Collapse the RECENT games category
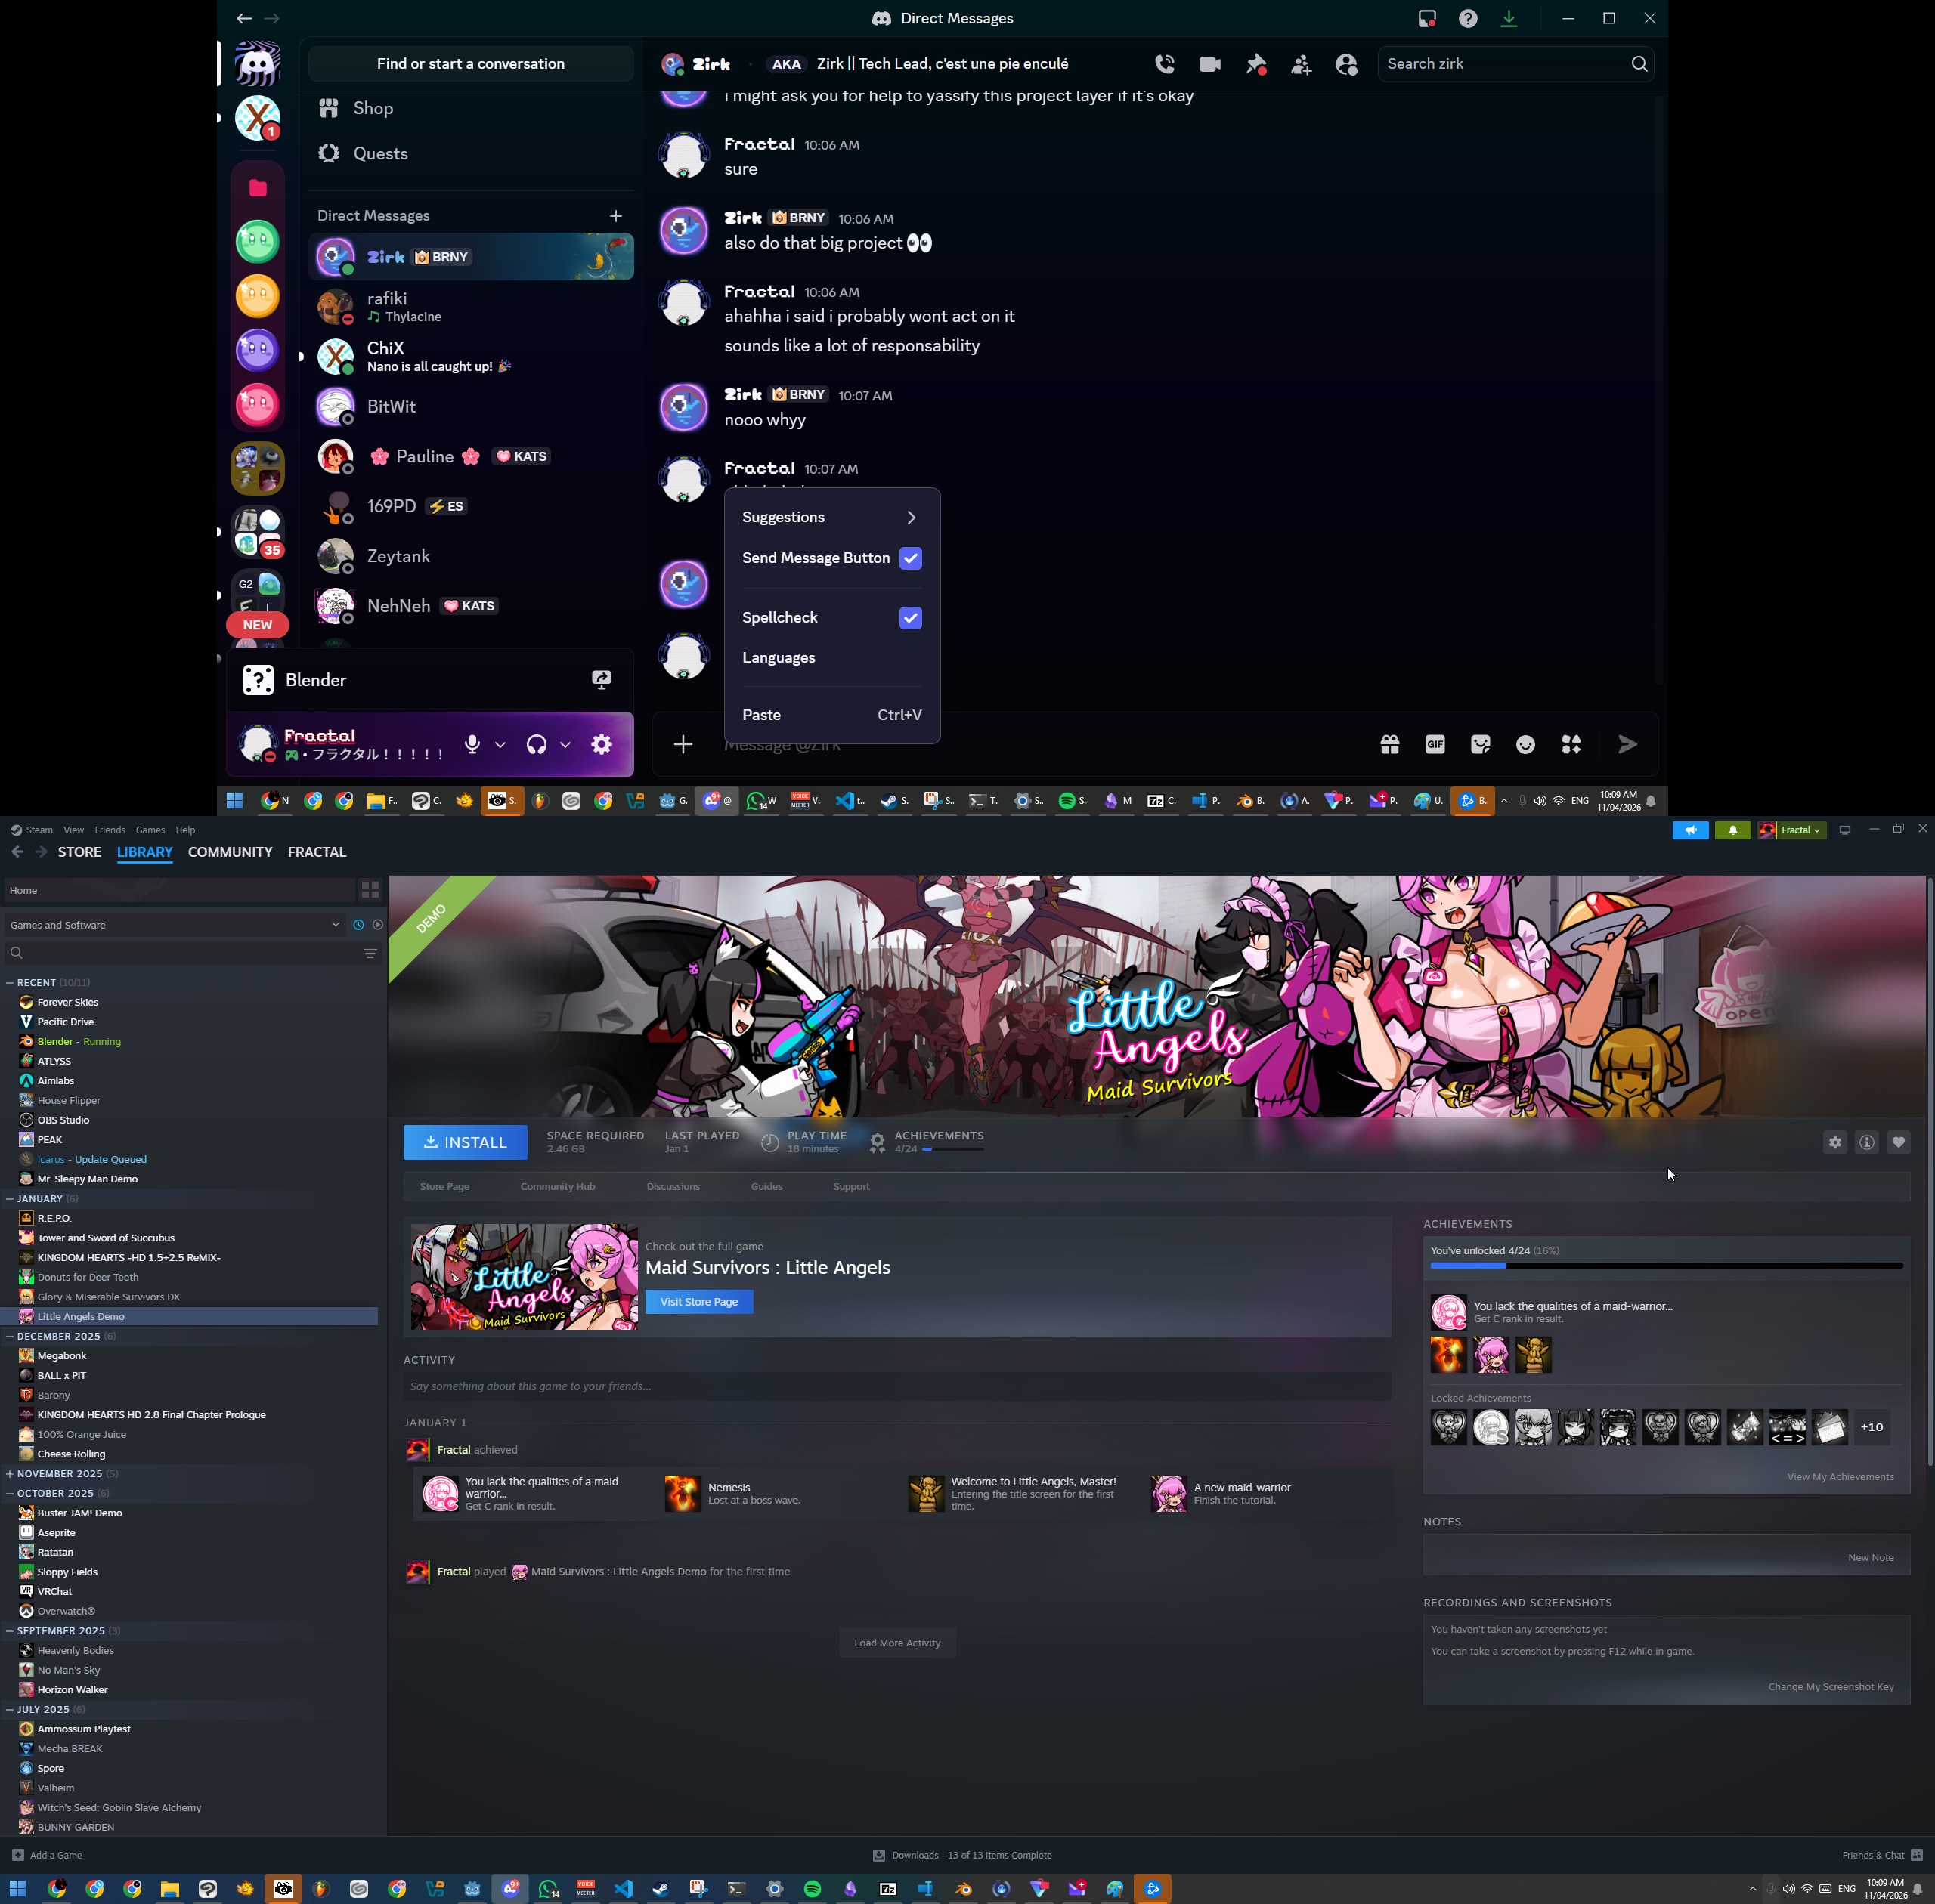 click(x=10, y=982)
